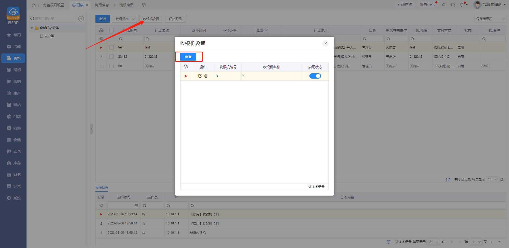Click the cloud download icon in top bar
Viewport: 509px width, 248px height.
444,5
